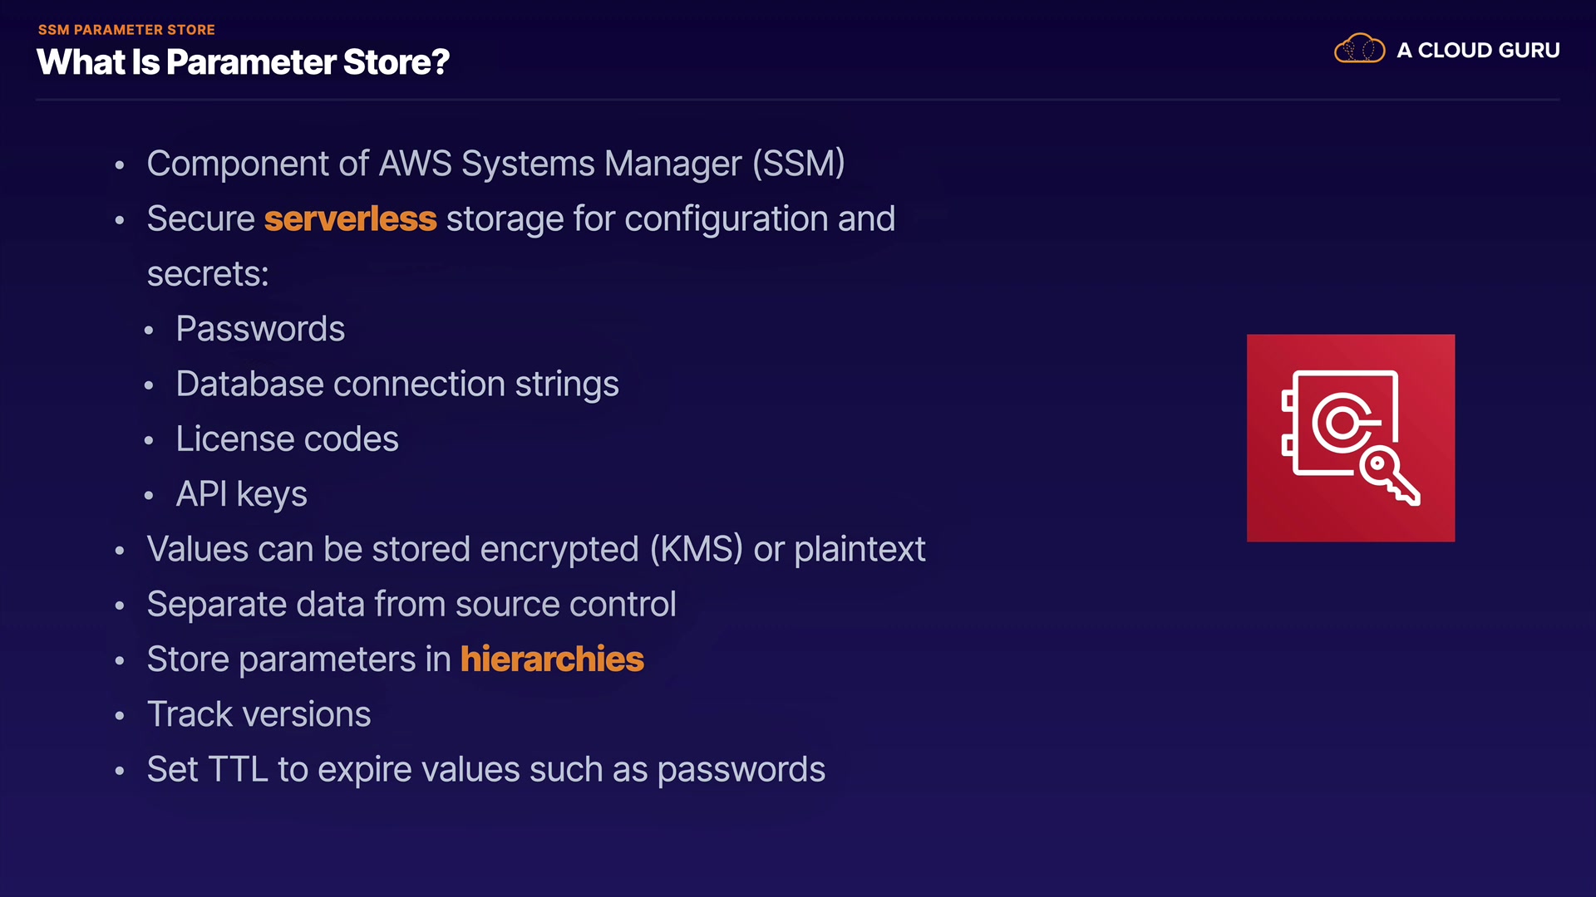The image size is (1596, 897).
Task: Click the horizontal divider below the title
Action: 798,100
